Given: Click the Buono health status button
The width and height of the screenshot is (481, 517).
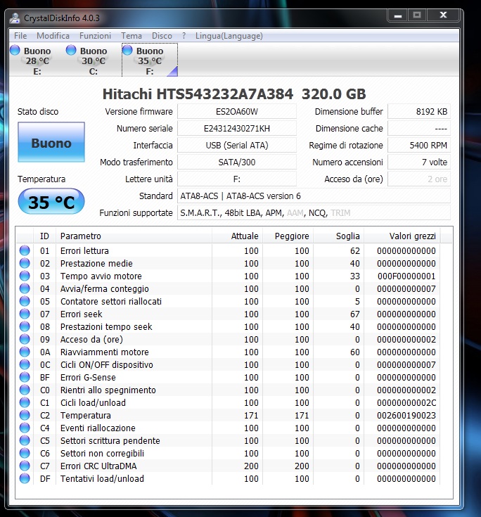Looking at the screenshot, I should [x=51, y=142].
